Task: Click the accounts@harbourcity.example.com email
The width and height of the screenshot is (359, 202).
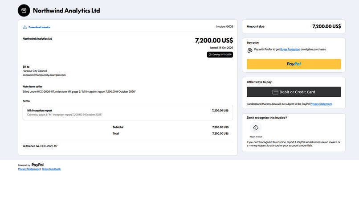Action: [x=44, y=75]
